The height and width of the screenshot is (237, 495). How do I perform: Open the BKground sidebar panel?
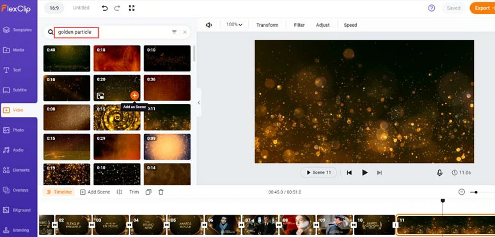coord(17,210)
